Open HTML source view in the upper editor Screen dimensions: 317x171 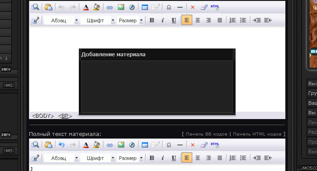pos(215,7)
